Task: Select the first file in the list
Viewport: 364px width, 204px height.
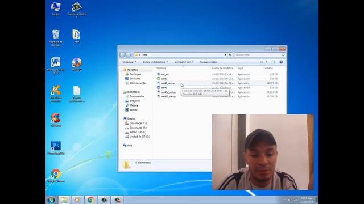Action: point(164,74)
